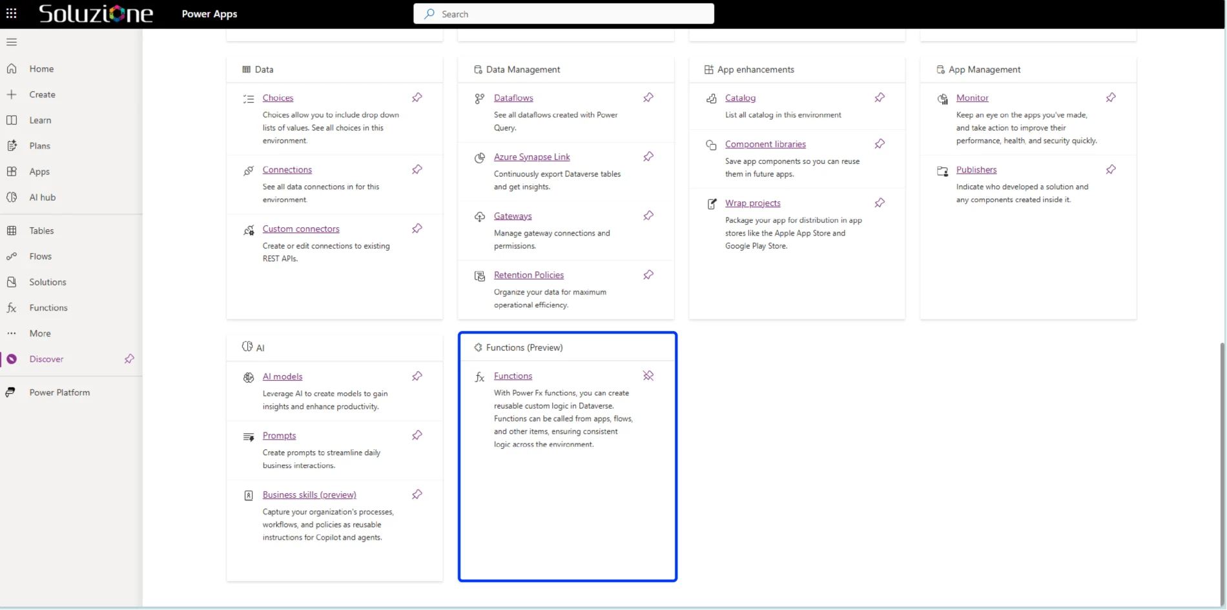1227x610 pixels.
Task: Open the Connections link
Action: (287, 170)
